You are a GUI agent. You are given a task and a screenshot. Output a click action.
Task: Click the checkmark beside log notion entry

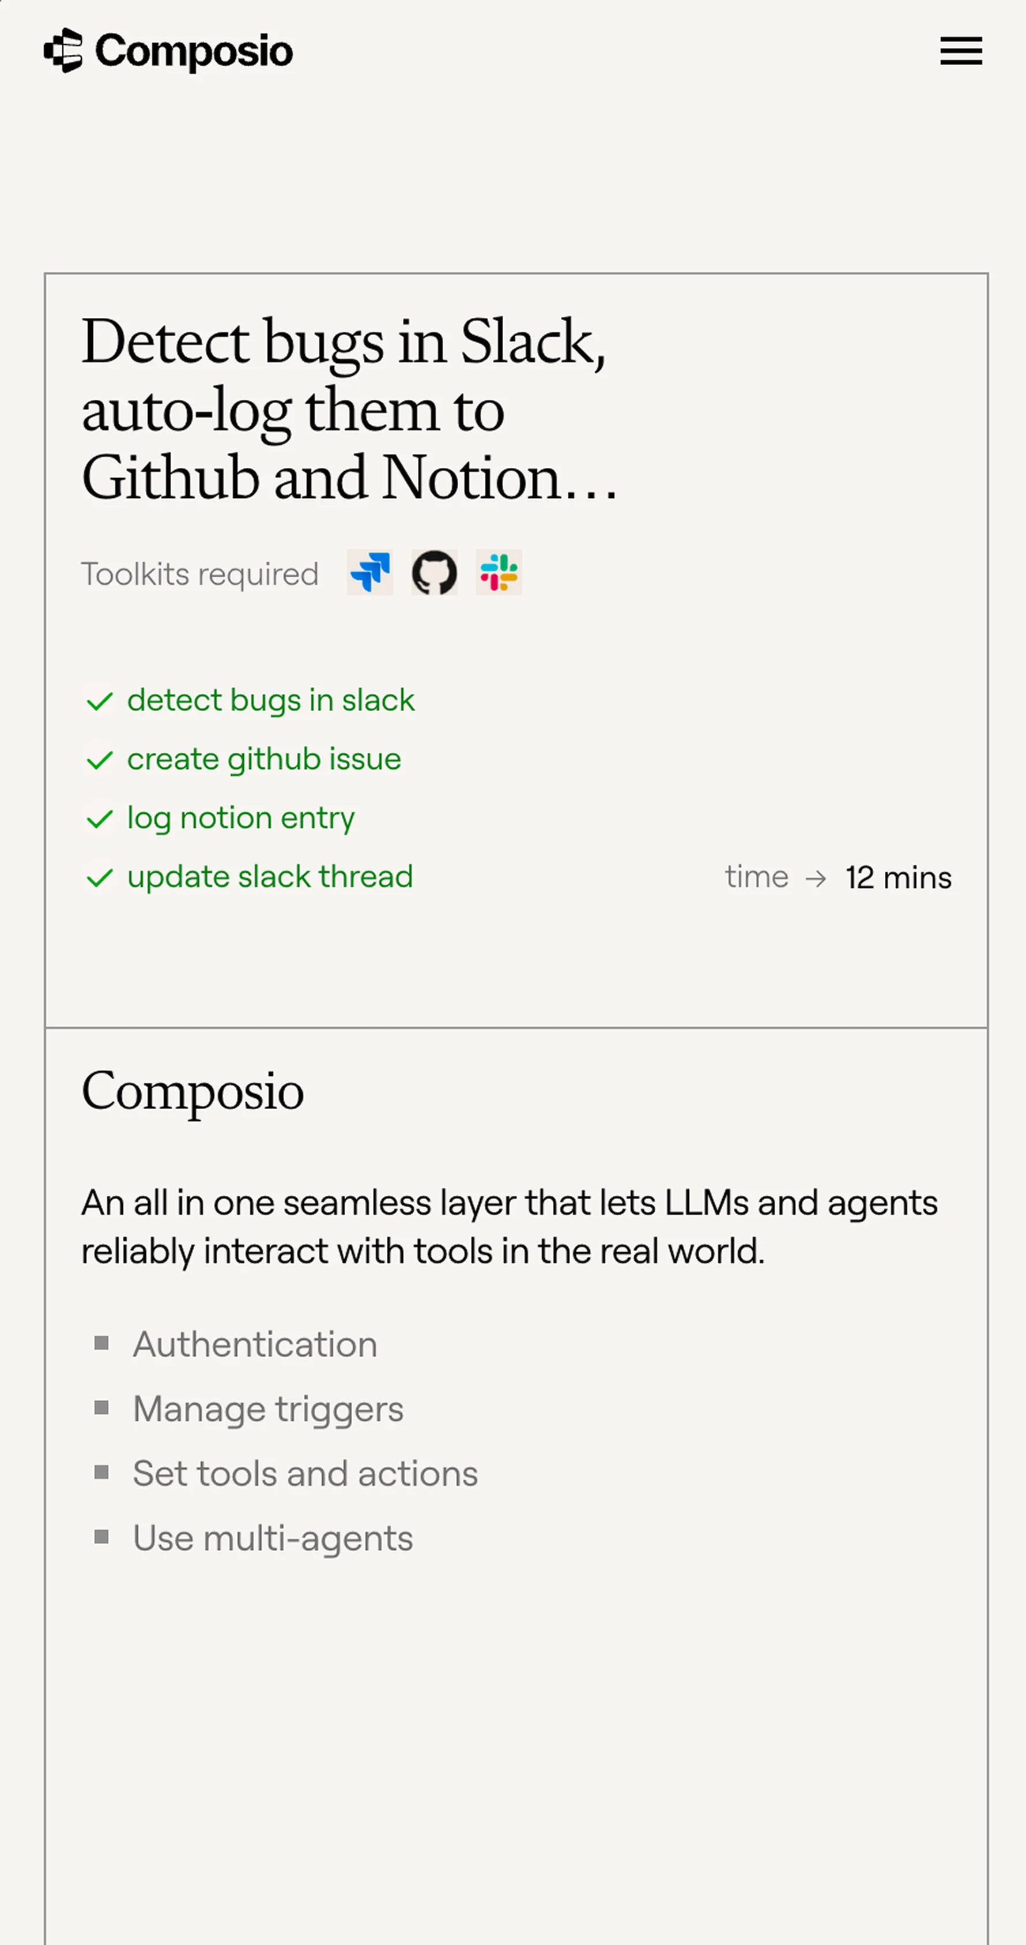100,819
